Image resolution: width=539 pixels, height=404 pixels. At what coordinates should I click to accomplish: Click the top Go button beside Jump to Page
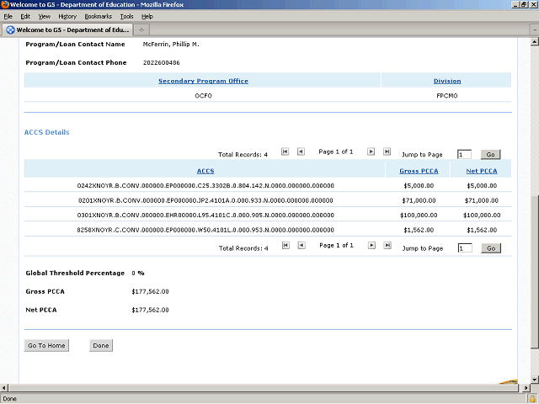[490, 155]
